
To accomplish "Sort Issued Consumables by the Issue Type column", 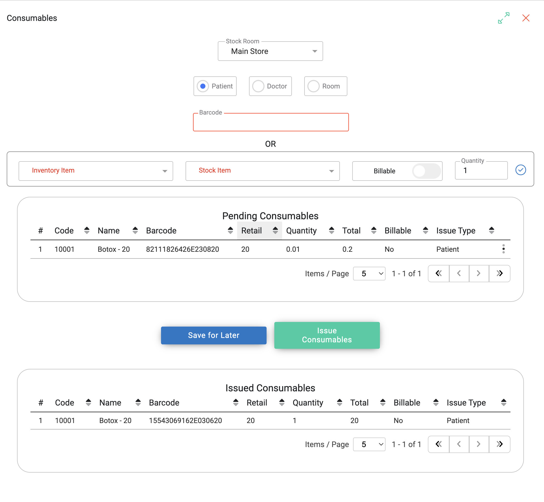I will click(503, 402).
